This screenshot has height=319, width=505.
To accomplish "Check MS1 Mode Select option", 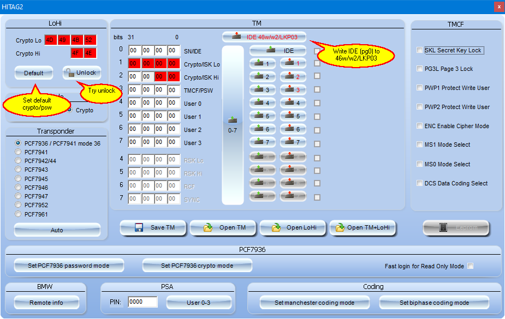I will [419, 145].
